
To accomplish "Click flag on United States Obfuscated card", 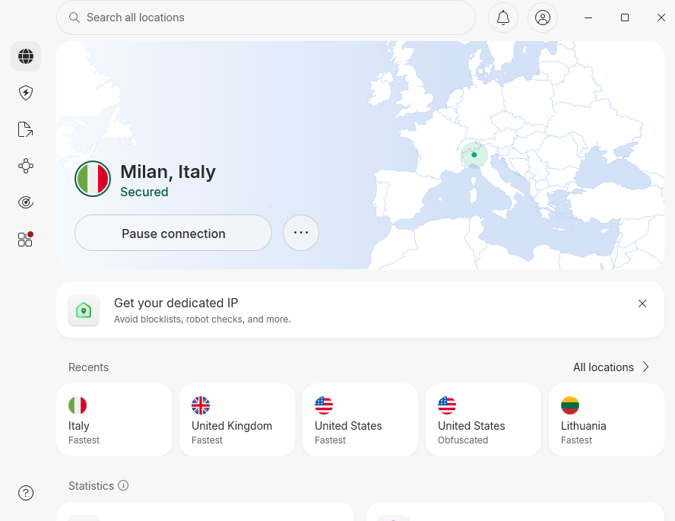I will (447, 405).
